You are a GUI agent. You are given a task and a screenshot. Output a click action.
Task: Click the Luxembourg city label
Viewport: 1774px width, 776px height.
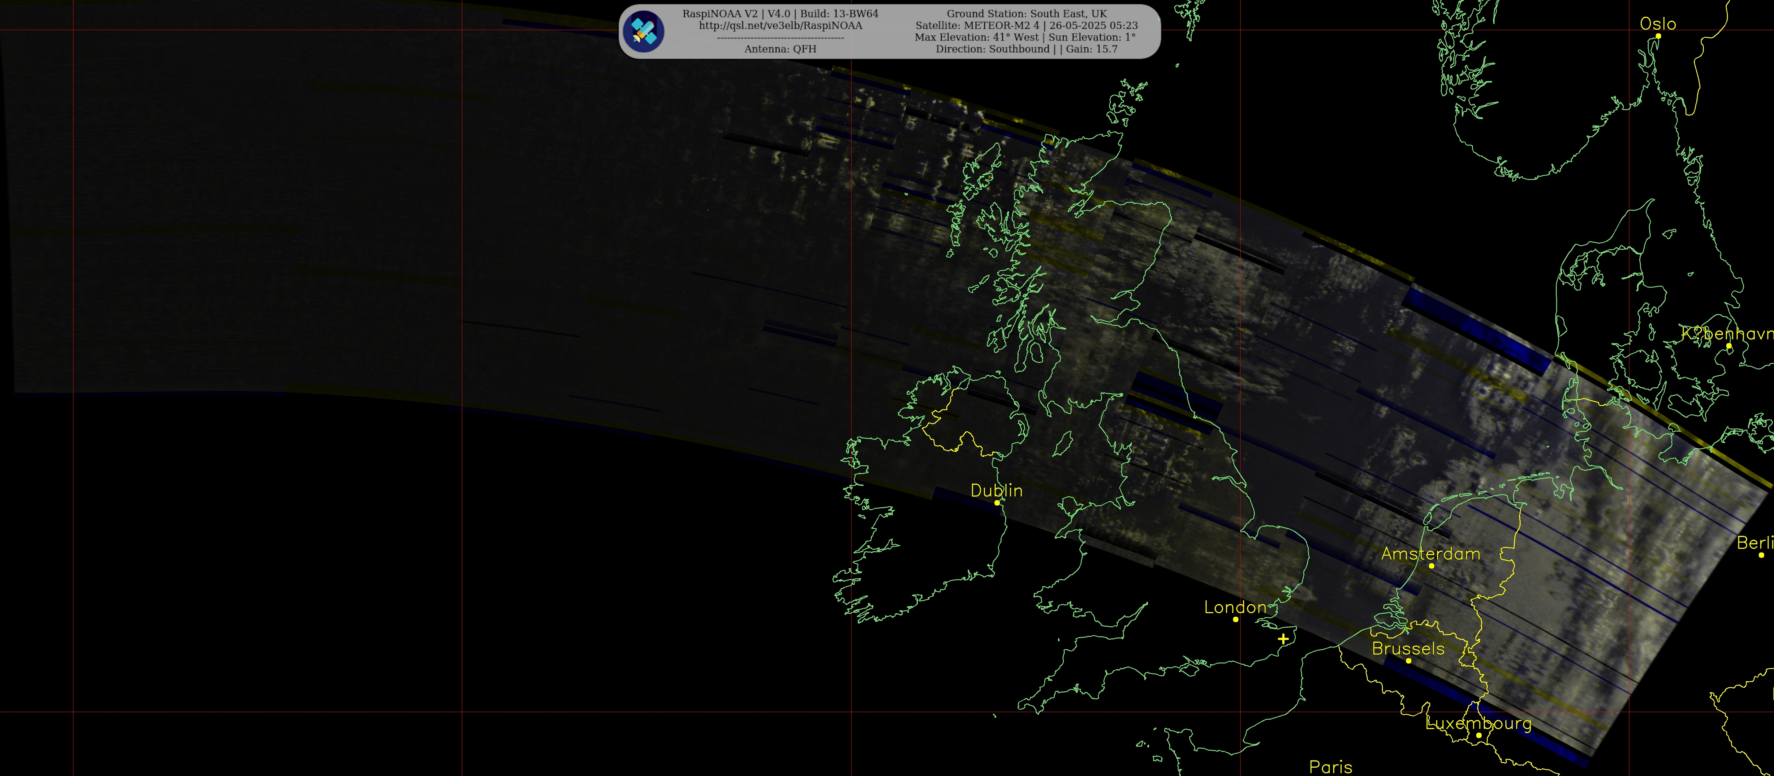(x=1478, y=724)
